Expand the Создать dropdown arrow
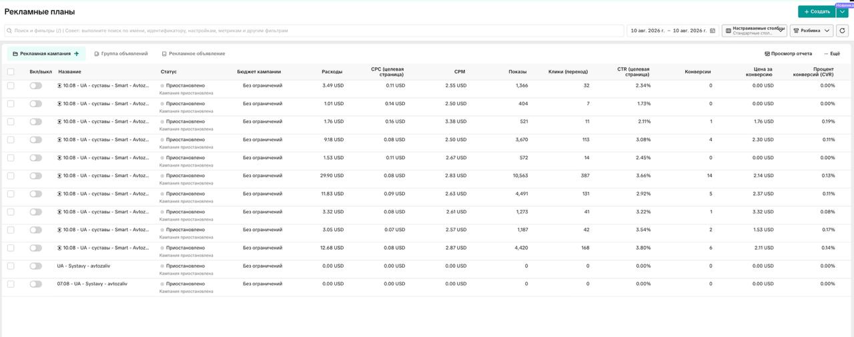Screen dimensions: 854x337 coord(842,11)
